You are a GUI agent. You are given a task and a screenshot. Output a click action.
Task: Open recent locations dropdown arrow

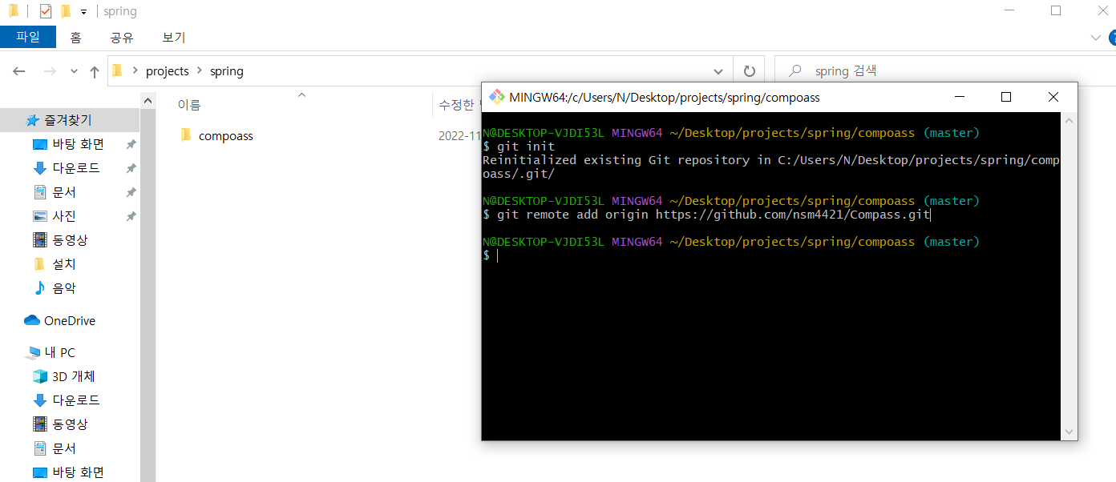(x=74, y=71)
